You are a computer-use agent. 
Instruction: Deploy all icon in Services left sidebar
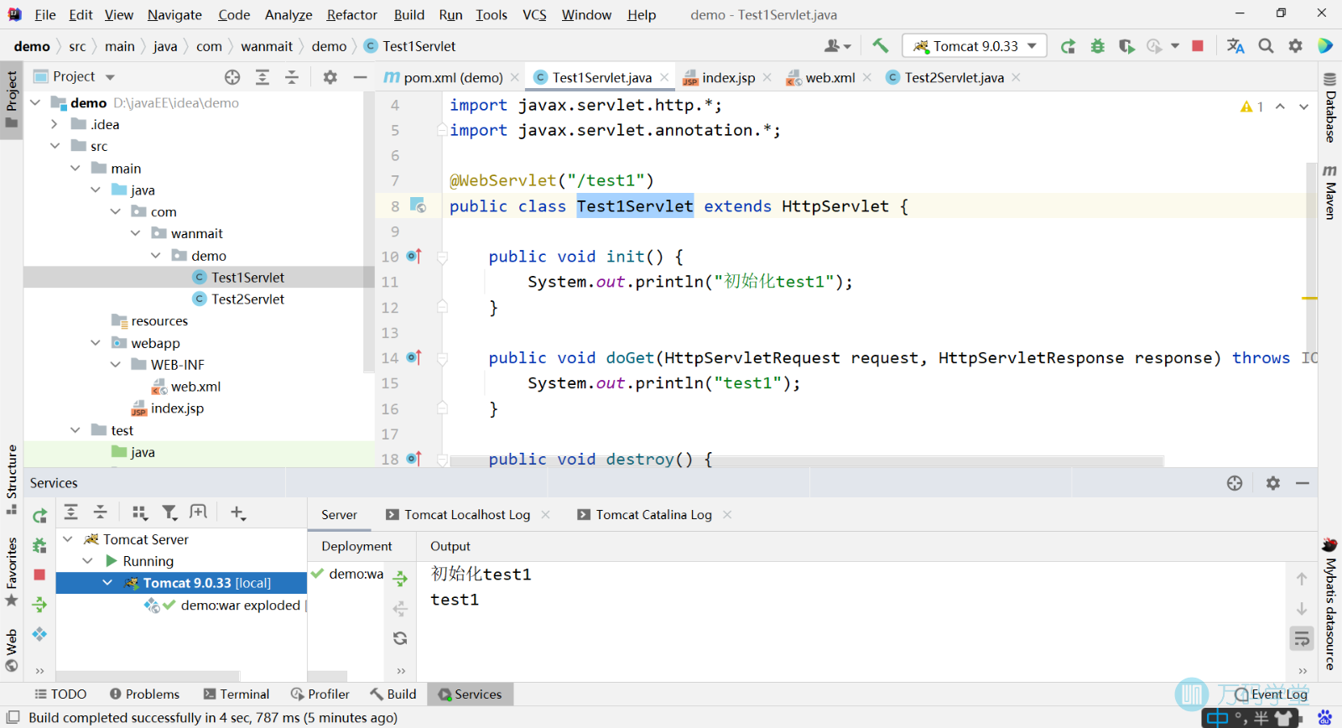click(x=39, y=604)
